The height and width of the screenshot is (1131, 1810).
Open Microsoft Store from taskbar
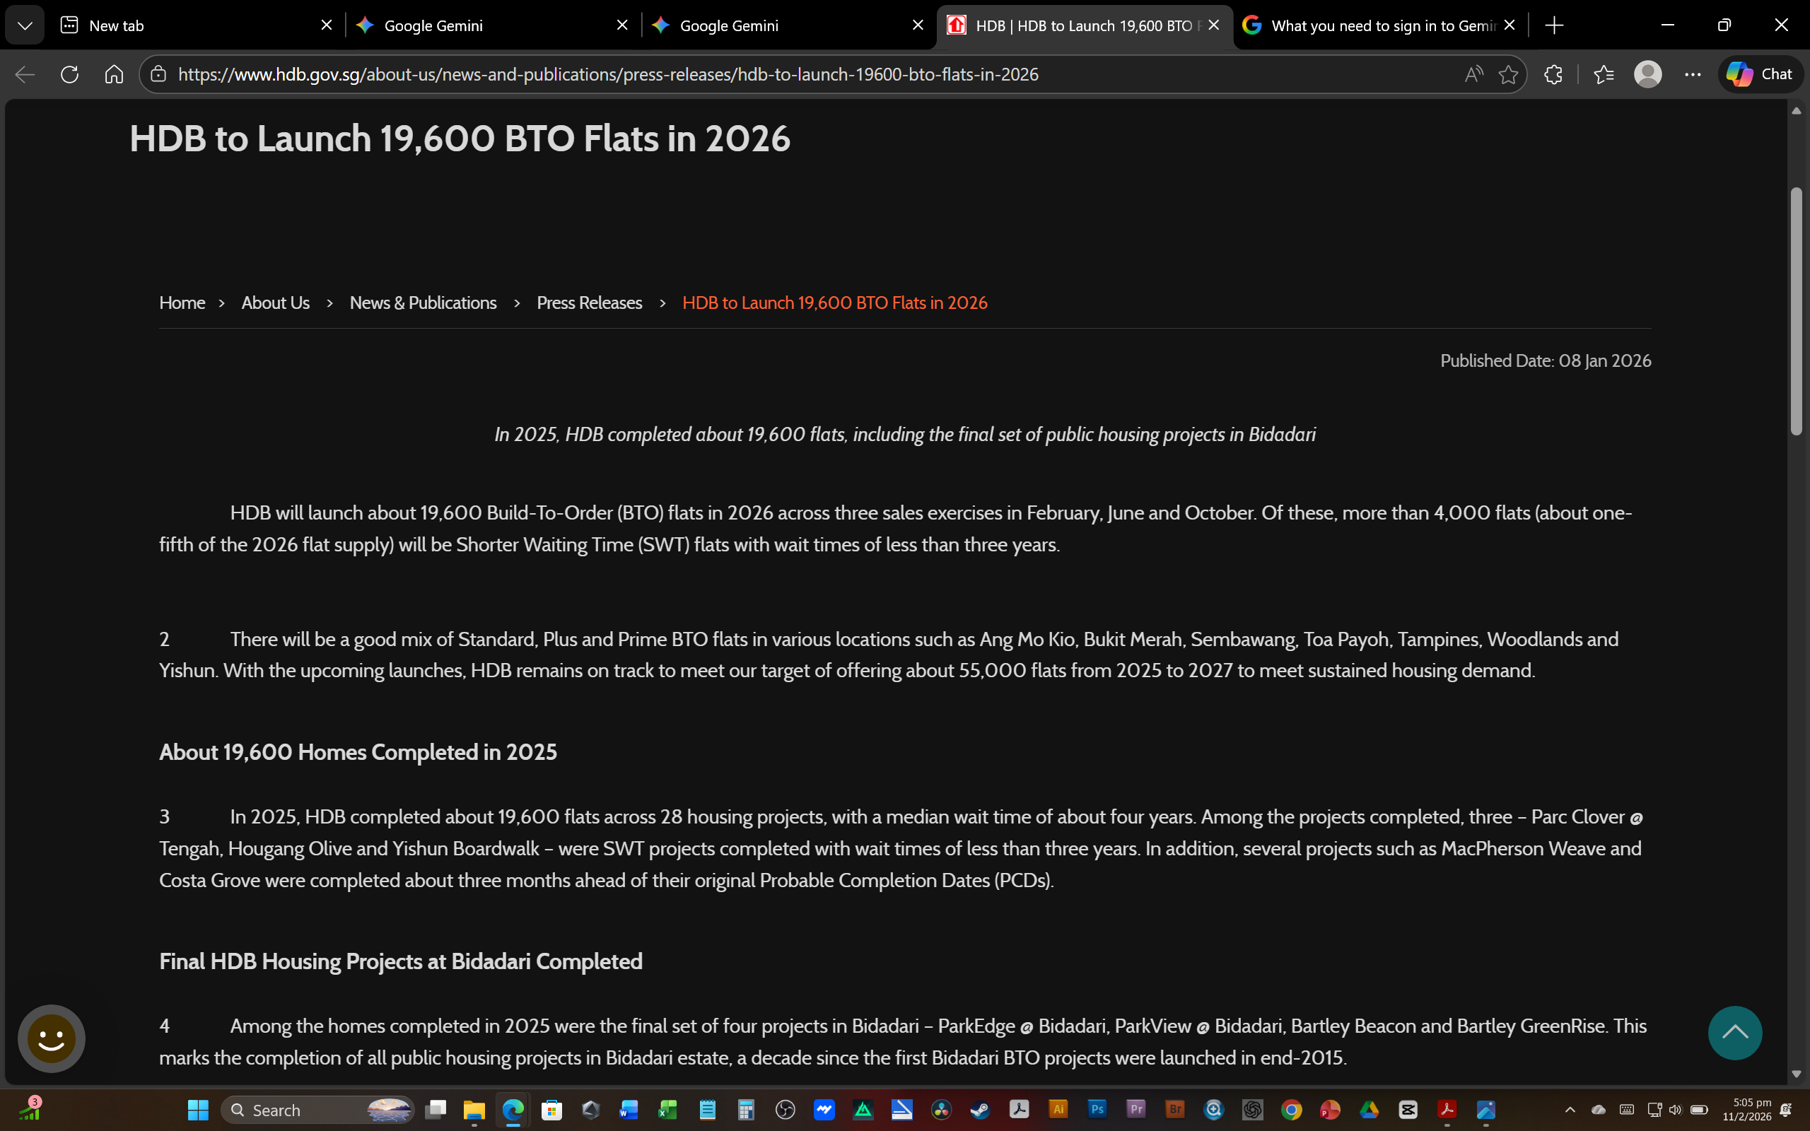tap(552, 1110)
